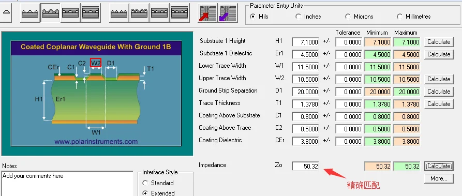The height and width of the screenshot is (196, 462).
Task: Open the More... options button
Action: click(x=439, y=178)
